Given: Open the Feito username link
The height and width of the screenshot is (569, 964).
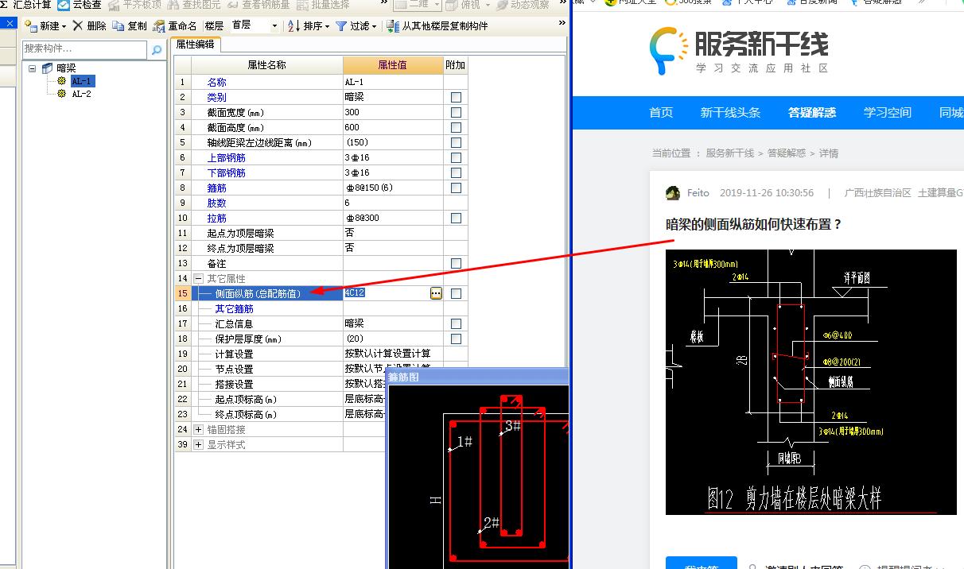Looking at the screenshot, I should tap(698, 193).
